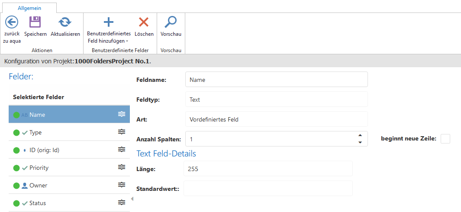Click the person icon beside Owner
The height and width of the screenshot is (212, 461).
25,186
